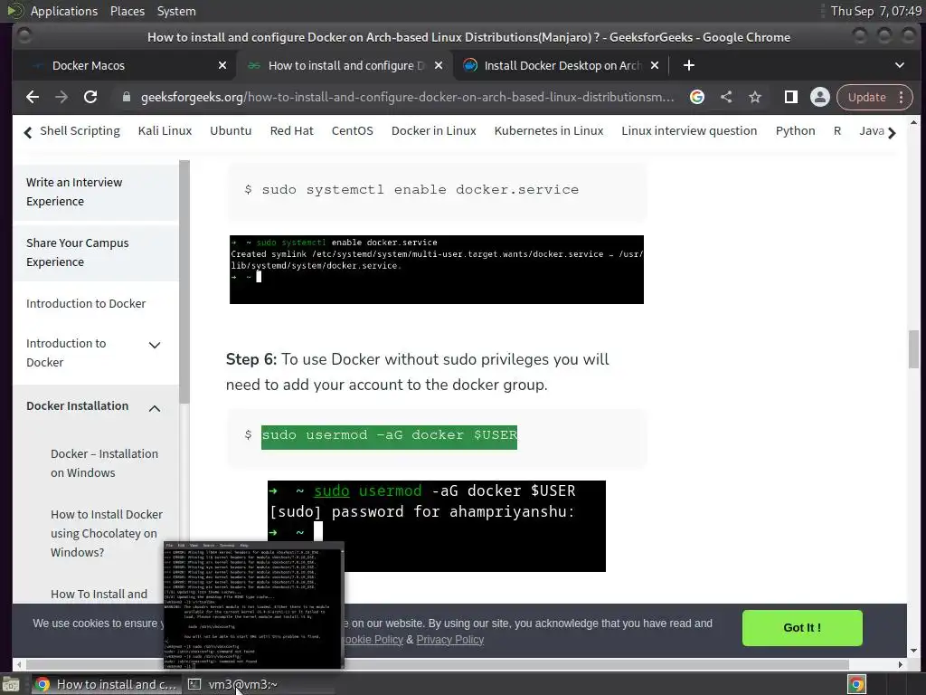Viewport: 926px width, 695px height.
Task: Bookmark this page with star icon
Action: [755, 97]
